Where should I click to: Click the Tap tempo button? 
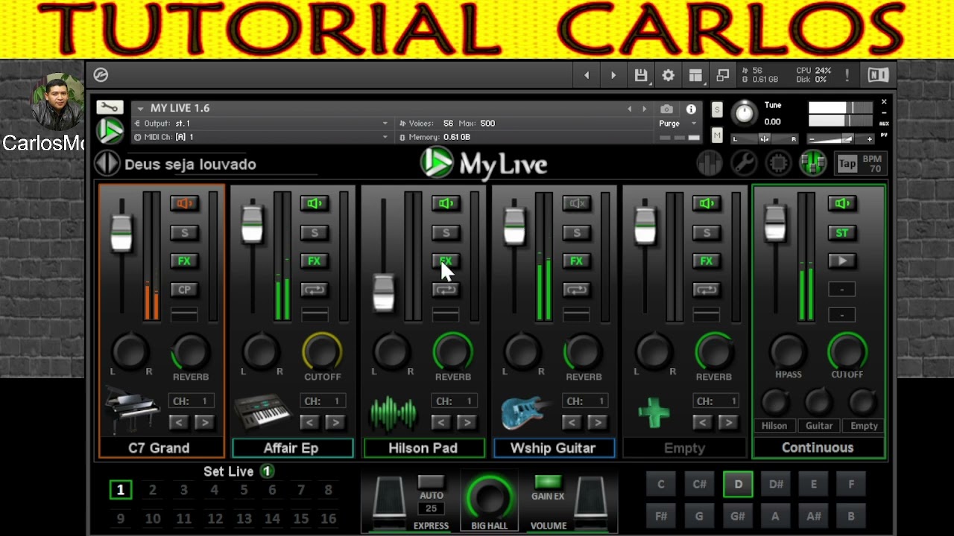847,164
